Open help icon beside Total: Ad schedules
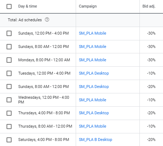The width and height of the screenshot is (163, 146). pos(47,19)
